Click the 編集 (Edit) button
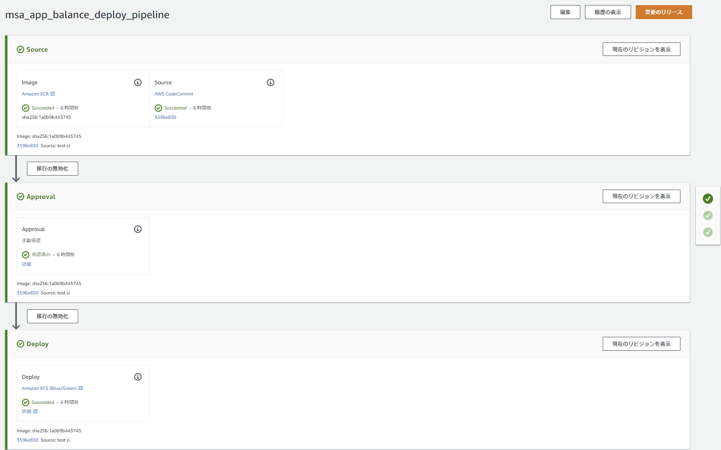Image resolution: width=721 pixels, height=450 pixels. tap(565, 12)
